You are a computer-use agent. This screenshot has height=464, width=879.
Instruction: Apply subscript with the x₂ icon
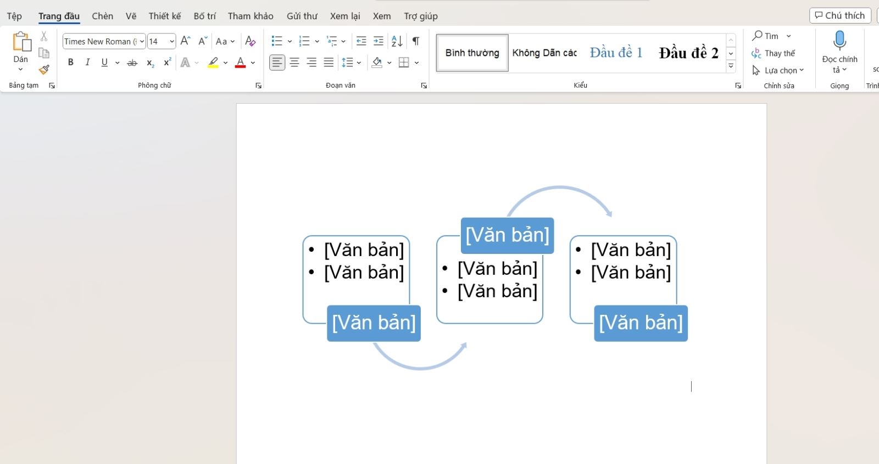coord(150,63)
